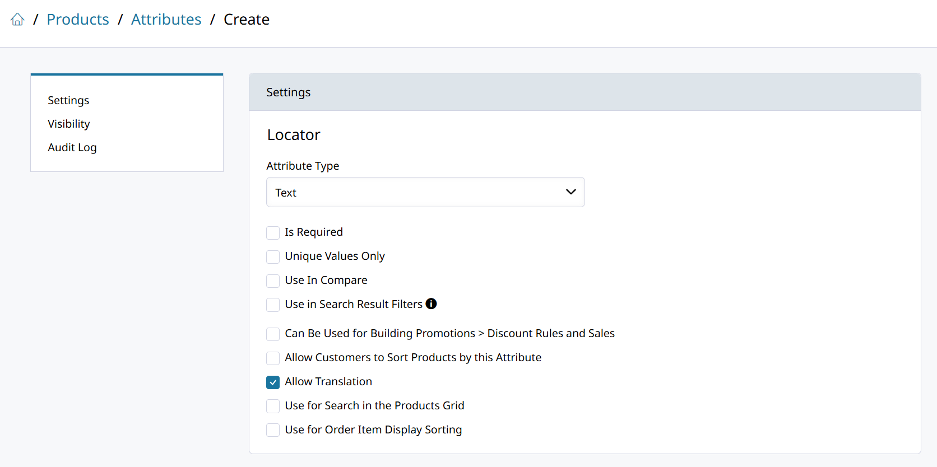Enable Use in Search Result Filters
Screen dimensions: 937x467
pyautogui.click(x=273, y=305)
